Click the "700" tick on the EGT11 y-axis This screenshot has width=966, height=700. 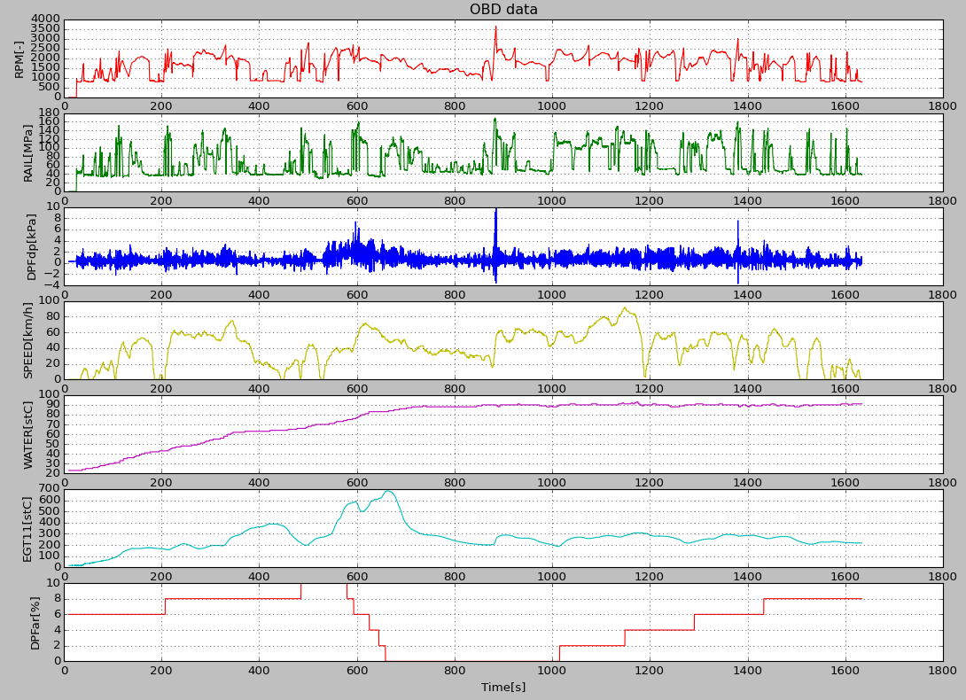(x=50, y=488)
